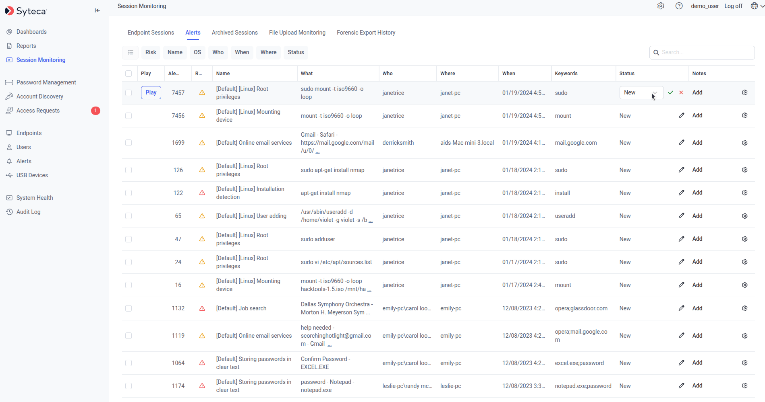This screenshot has width=765, height=402.
Task: Open the Status filter dropdown
Action: coord(296,52)
